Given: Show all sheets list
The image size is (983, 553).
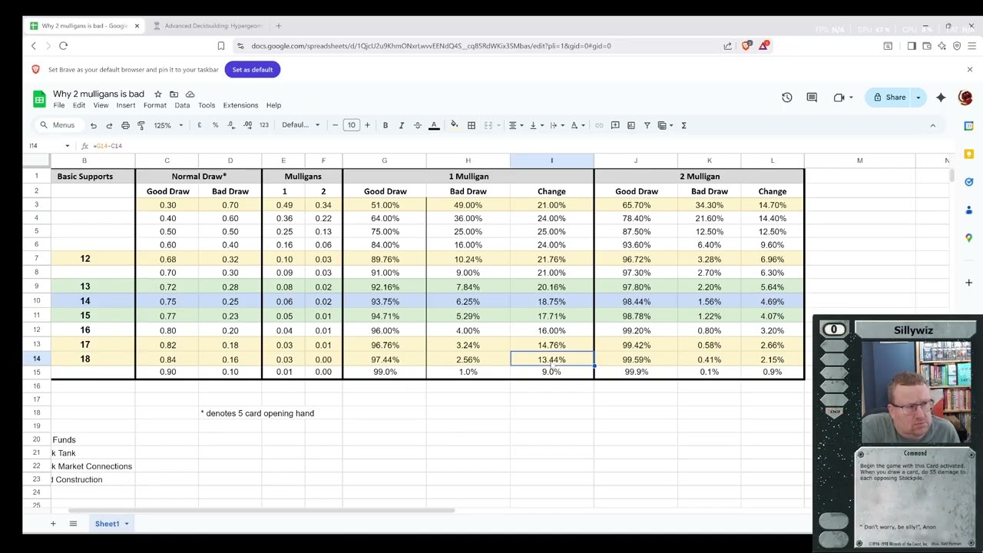Looking at the screenshot, I should pos(73,524).
